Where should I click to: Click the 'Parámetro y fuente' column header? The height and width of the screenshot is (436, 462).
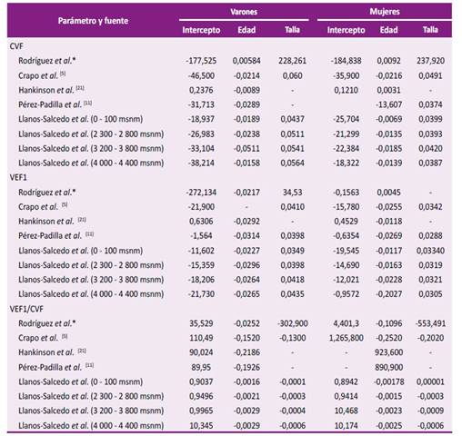pyautogui.click(x=93, y=21)
